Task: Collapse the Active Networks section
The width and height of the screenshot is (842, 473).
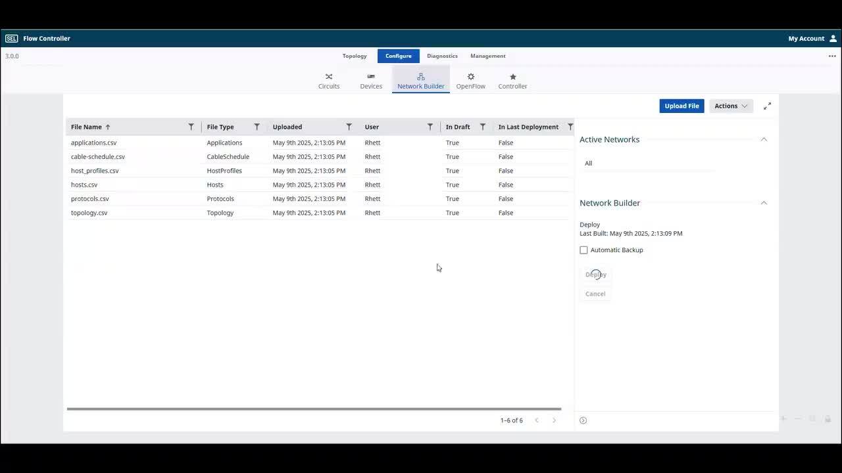Action: [x=764, y=139]
